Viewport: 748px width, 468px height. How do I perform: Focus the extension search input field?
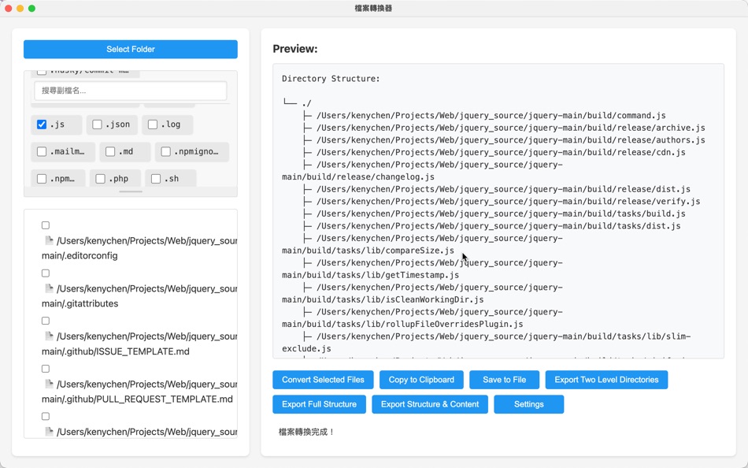click(x=130, y=91)
